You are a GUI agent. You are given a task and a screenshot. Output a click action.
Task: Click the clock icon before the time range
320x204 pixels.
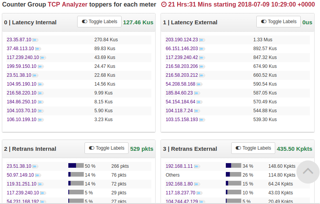point(164,5)
